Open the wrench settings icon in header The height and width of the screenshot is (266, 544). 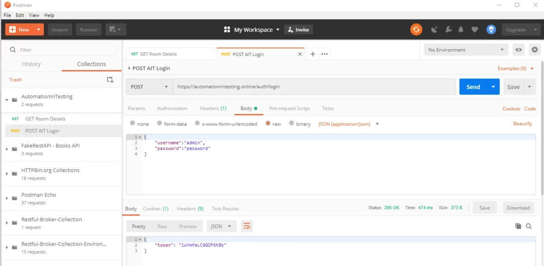pos(448,30)
